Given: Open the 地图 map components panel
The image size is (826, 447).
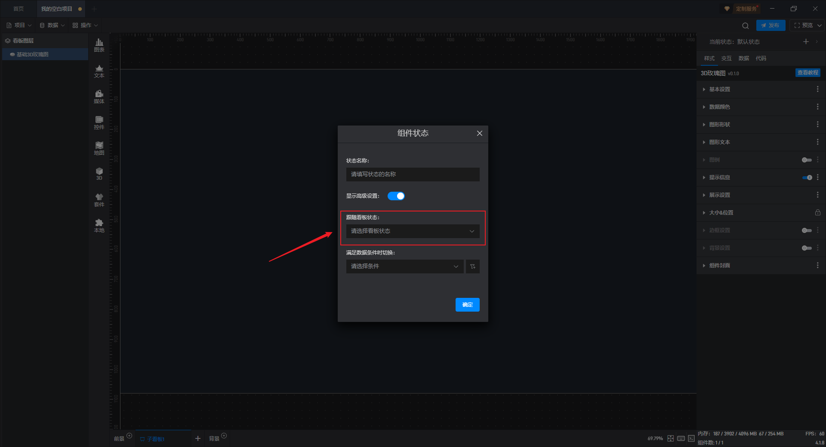Looking at the screenshot, I should [99, 148].
